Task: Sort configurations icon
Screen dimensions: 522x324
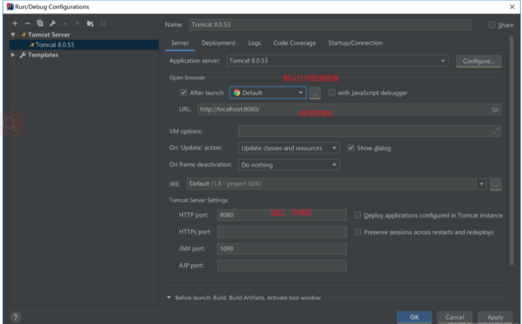Action: 103,23
